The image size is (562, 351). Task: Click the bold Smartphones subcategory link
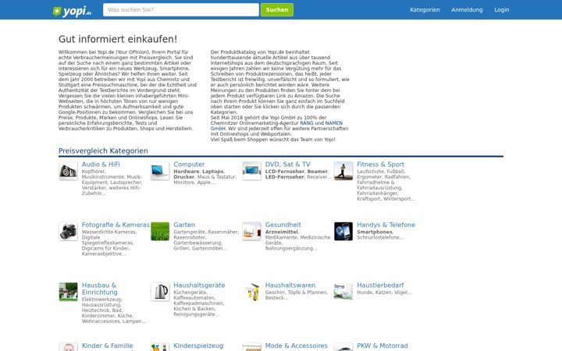pos(375,232)
